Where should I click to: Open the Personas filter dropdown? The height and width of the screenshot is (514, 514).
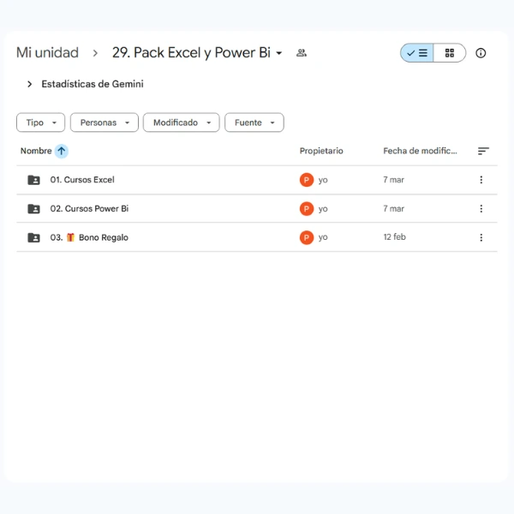pos(105,123)
